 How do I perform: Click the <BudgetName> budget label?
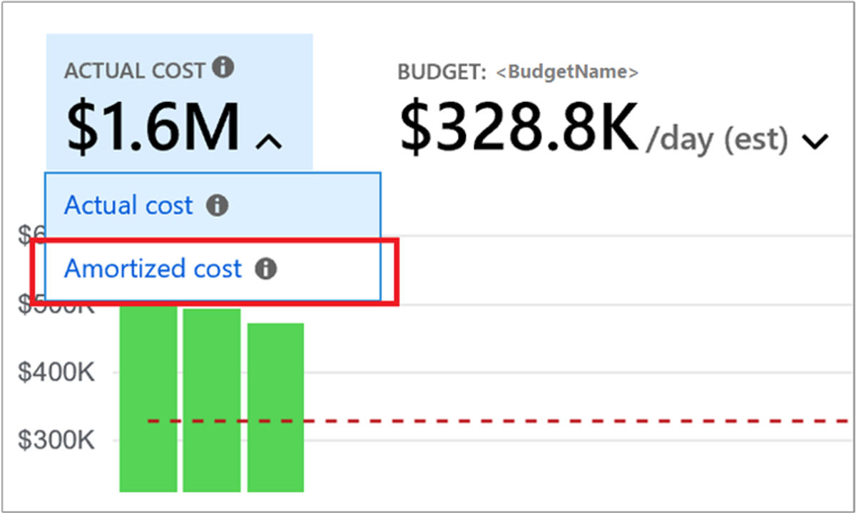567,71
